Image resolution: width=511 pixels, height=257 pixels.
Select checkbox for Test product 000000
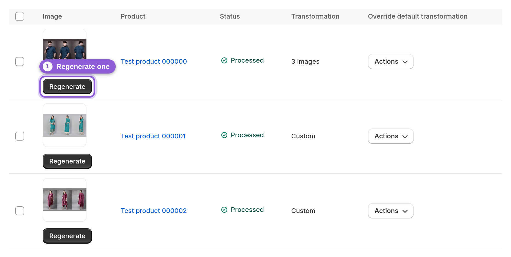20,62
